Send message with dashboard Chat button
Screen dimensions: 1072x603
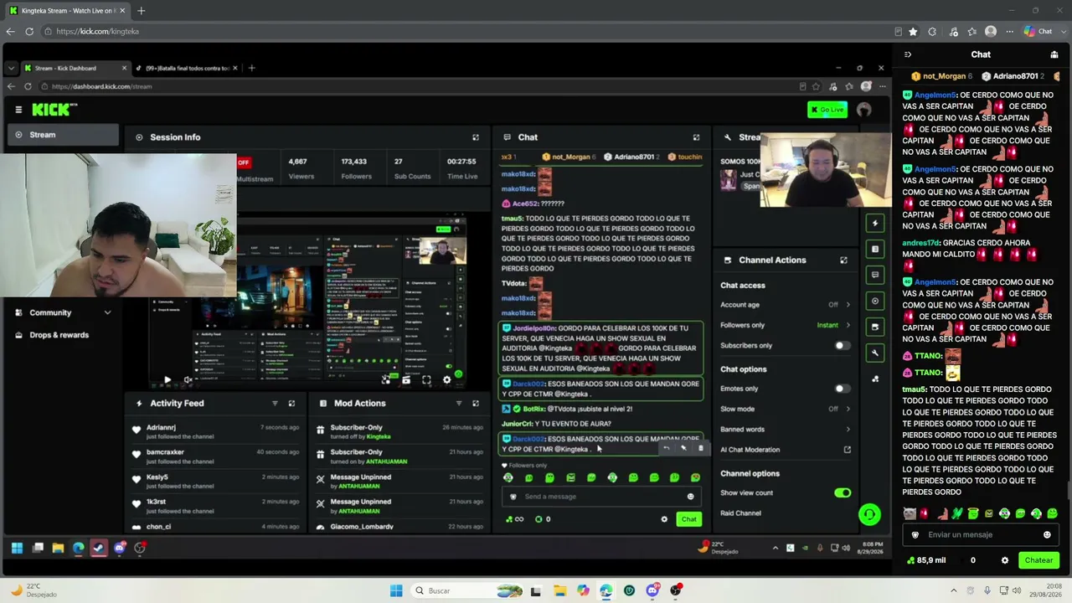click(688, 519)
